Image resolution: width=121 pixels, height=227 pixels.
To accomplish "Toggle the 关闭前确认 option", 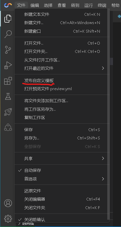I will point(61,219).
